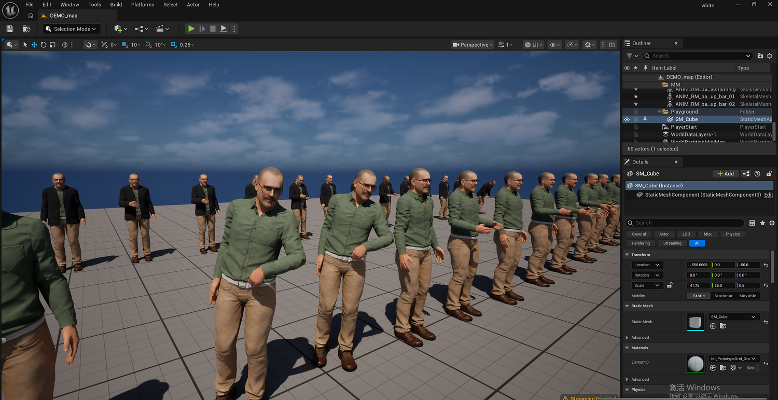Screen dimensions: 778x400
Task: Choose the Select objects arrow tool
Action: coord(25,45)
